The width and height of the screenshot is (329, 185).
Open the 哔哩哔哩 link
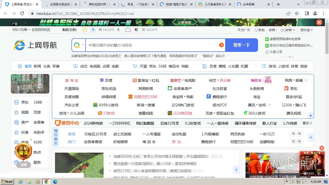pos(109,97)
